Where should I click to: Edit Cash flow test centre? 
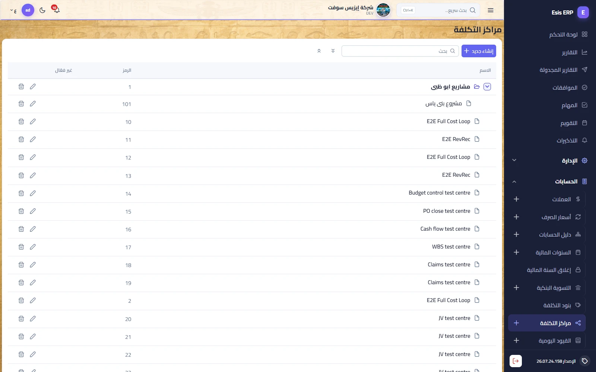[33, 229]
